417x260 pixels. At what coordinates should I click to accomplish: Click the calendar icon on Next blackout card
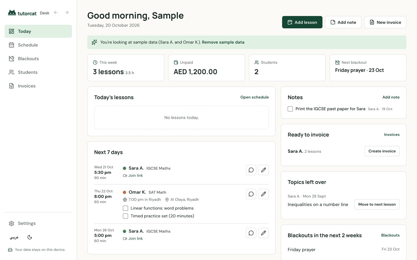338,62
